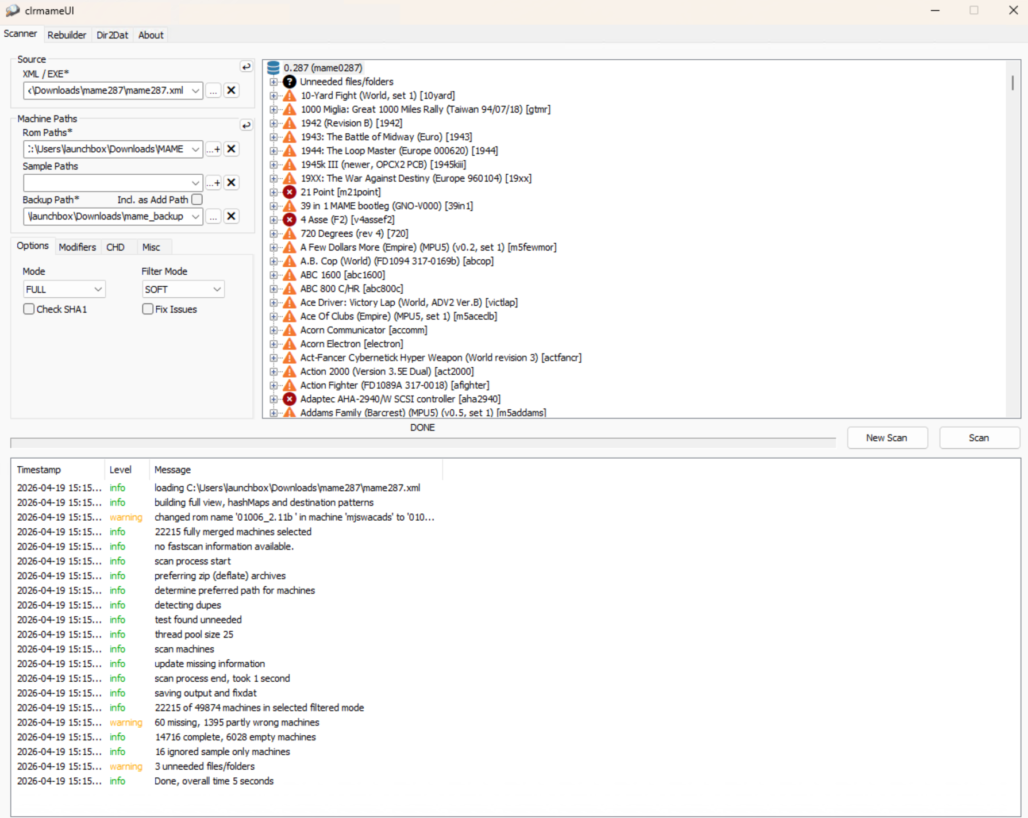Browse for the XML / EXE source file

point(213,90)
